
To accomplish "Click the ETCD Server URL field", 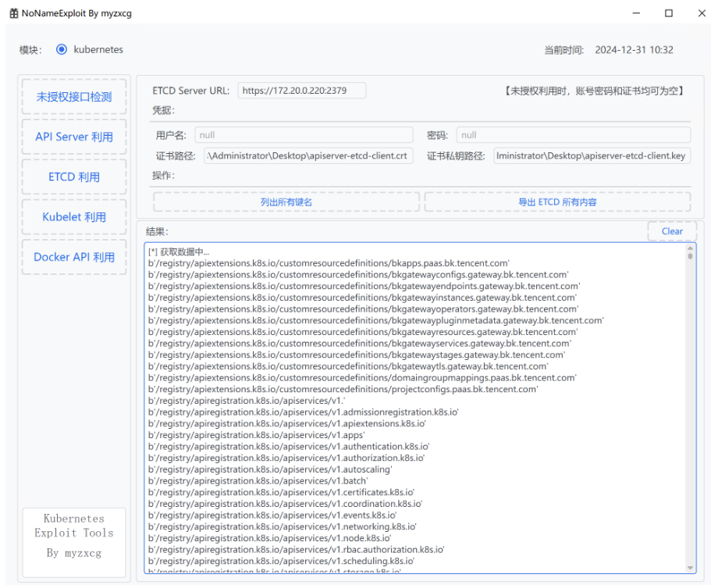I will 301,91.
